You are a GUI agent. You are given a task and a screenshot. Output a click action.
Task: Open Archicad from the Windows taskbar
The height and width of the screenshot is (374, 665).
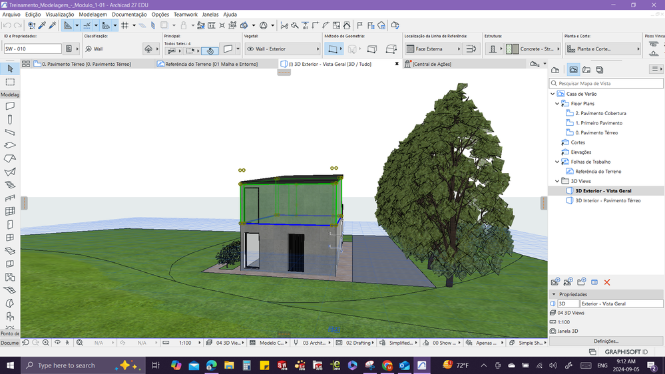coord(422,365)
